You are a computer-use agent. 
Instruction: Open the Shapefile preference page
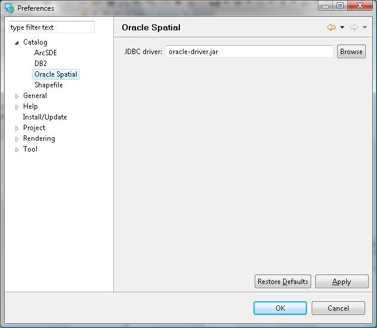49,85
